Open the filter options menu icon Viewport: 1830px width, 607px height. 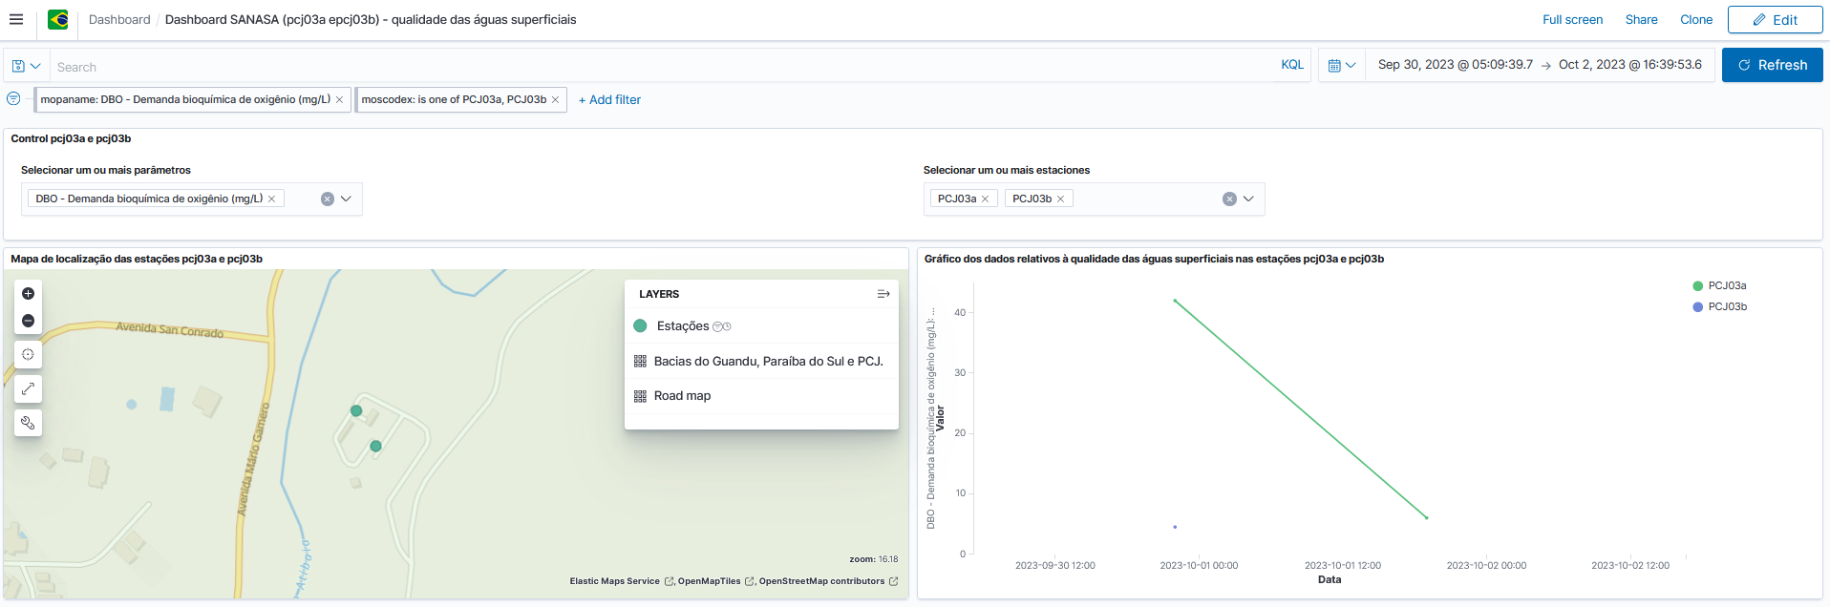[x=13, y=99]
